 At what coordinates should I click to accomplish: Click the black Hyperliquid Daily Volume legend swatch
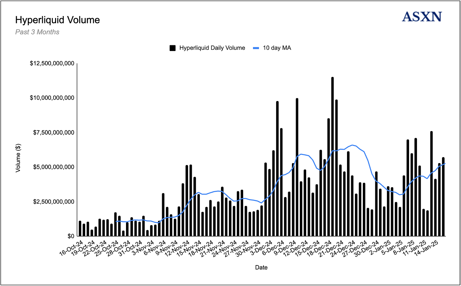click(x=173, y=48)
